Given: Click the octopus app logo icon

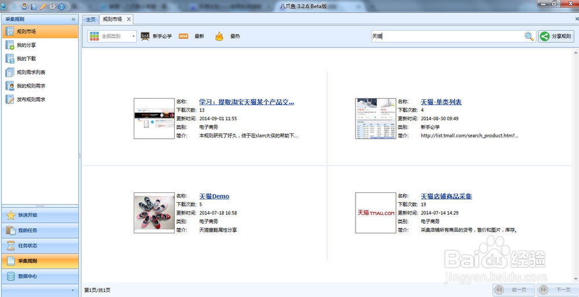Looking at the screenshot, I should click(3, 6).
